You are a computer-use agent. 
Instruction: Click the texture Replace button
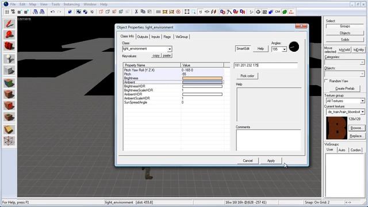click(356, 136)
